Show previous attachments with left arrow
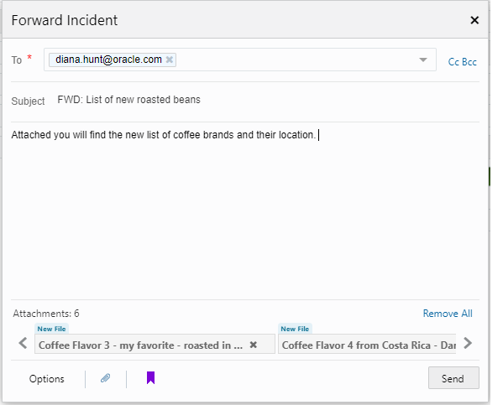This screenshot has width=503, height=405. 23,343
